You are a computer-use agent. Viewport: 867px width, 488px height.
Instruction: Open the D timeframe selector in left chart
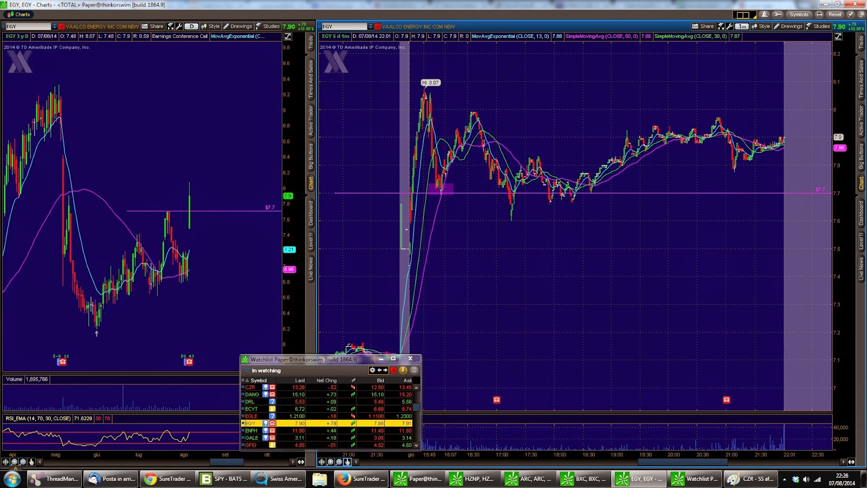191,26
